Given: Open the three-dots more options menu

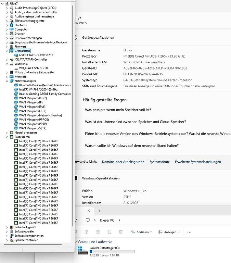Looking at the screenshot, I should tap(189, 232).
